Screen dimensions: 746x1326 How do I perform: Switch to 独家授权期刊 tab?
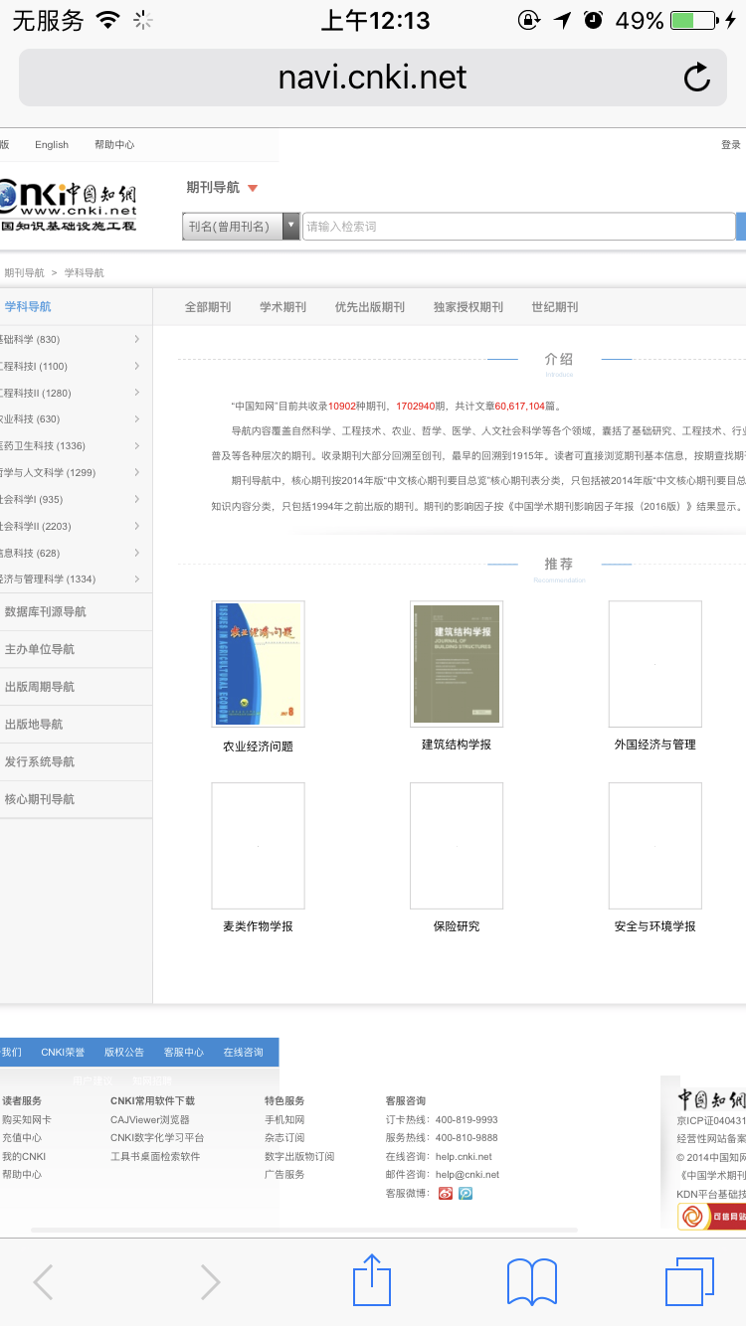coord(468,307)
